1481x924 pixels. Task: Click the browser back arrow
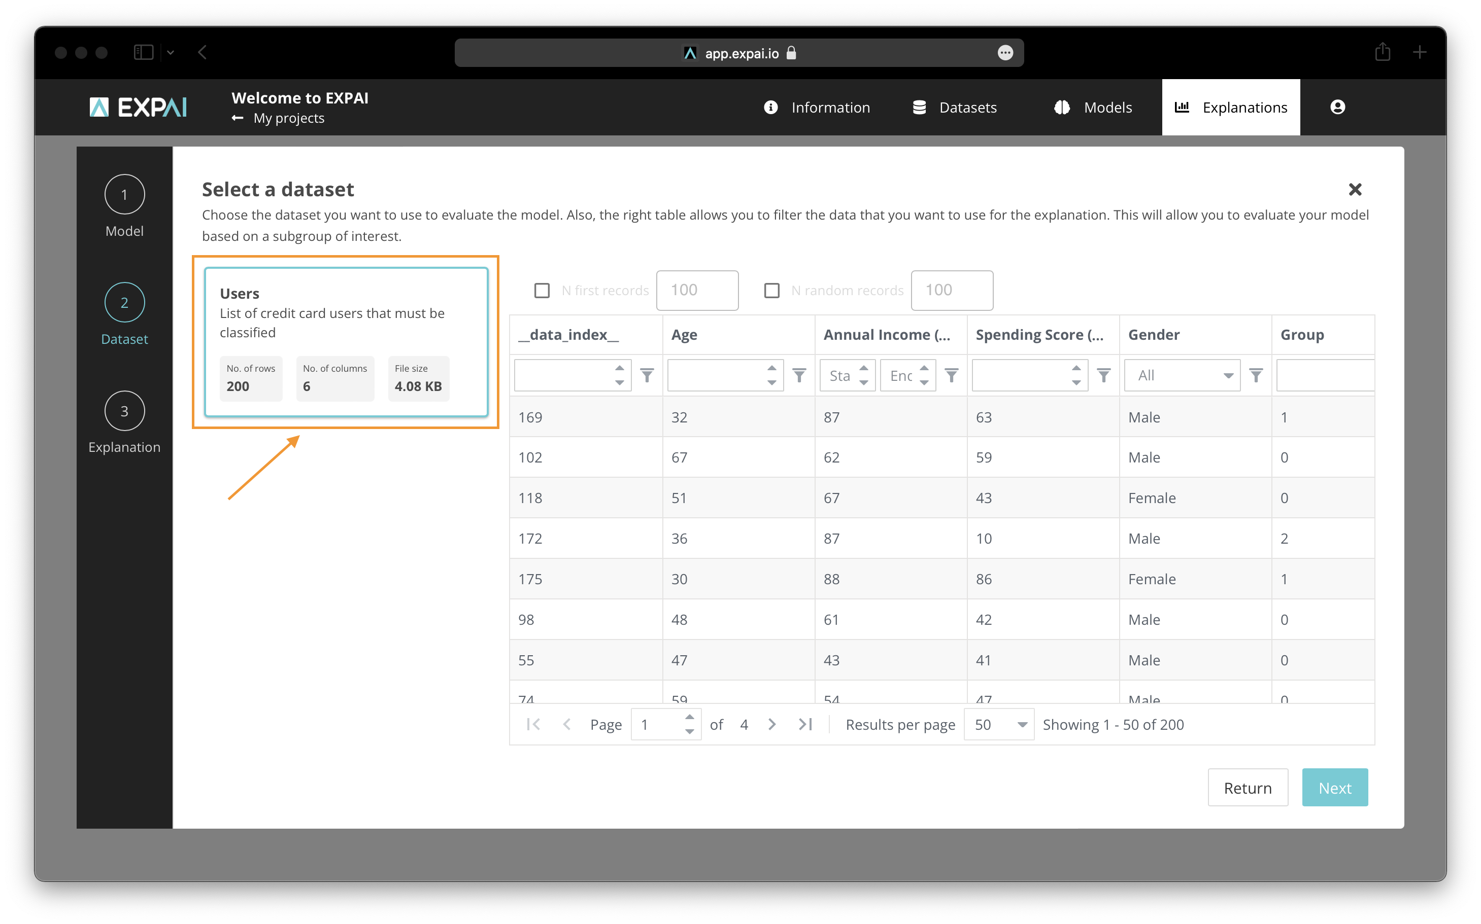coord(203,53)
